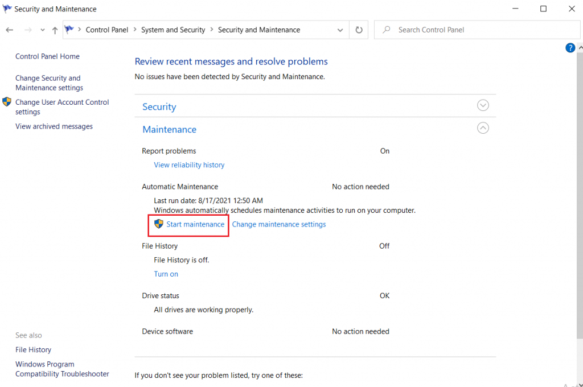
Task: Click the 'File History is off.' text
Action: point(182,260)
